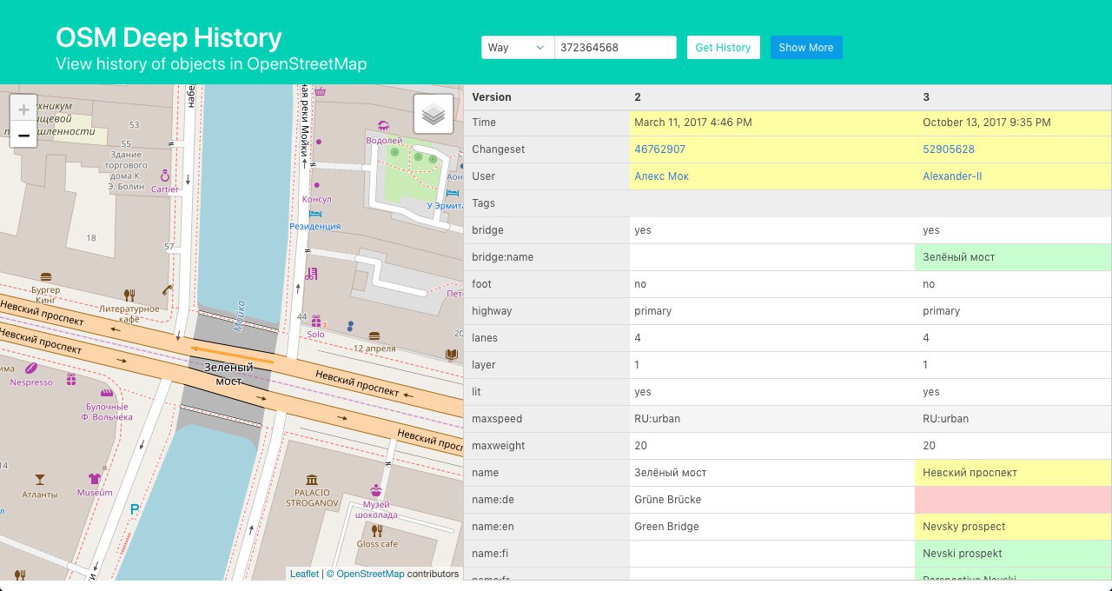
Task: Click the blue parking P icon
Action: 134,510
